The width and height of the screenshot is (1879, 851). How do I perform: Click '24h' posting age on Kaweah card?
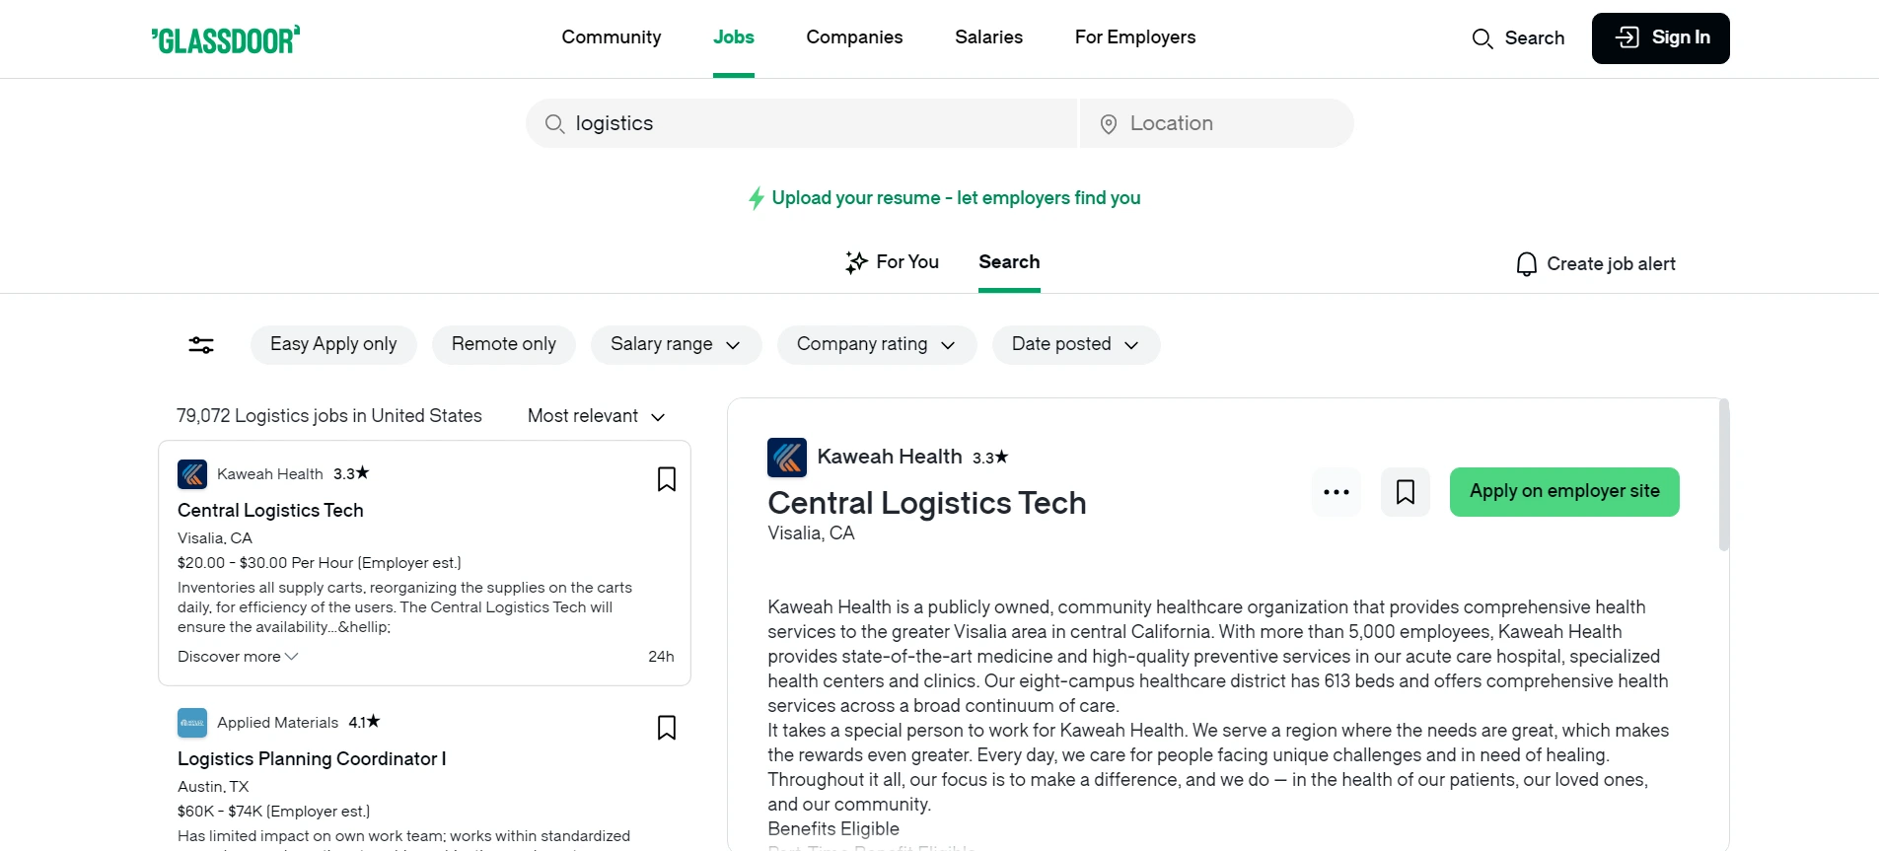tap(661, 657)
